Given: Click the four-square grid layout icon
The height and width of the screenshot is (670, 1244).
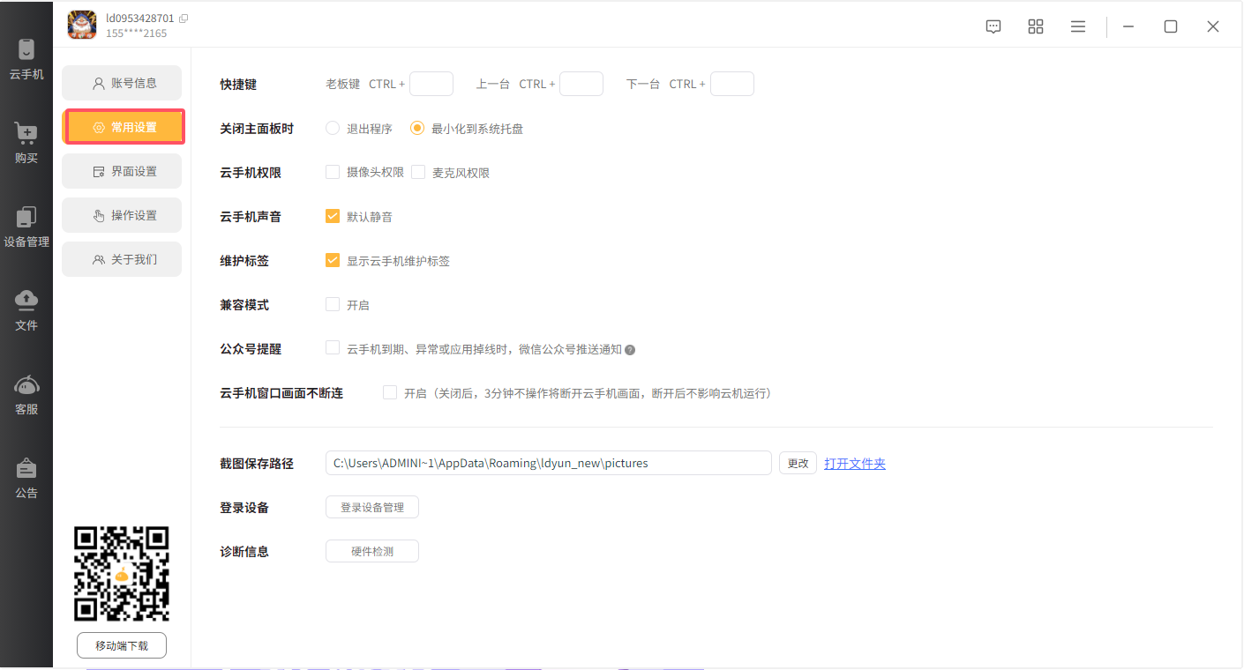Looking at the screenshot, I should 1036,26.
